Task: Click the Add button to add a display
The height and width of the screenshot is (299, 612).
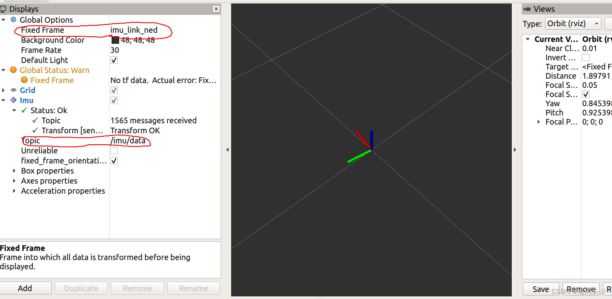Action: (25, 288)
